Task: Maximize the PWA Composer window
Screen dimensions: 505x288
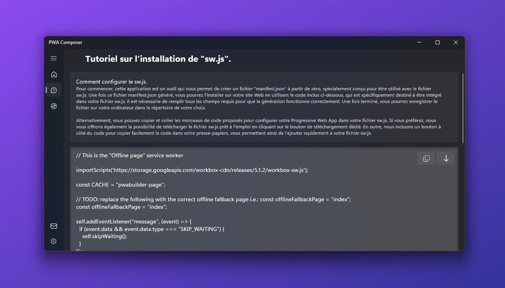Action: 438,42
